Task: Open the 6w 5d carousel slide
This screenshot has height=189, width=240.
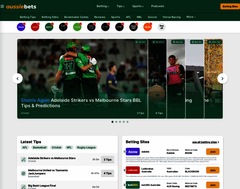Action: [x=195, y=79]
